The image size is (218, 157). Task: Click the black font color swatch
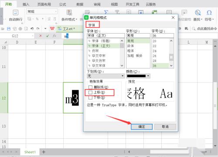point(136,76)
